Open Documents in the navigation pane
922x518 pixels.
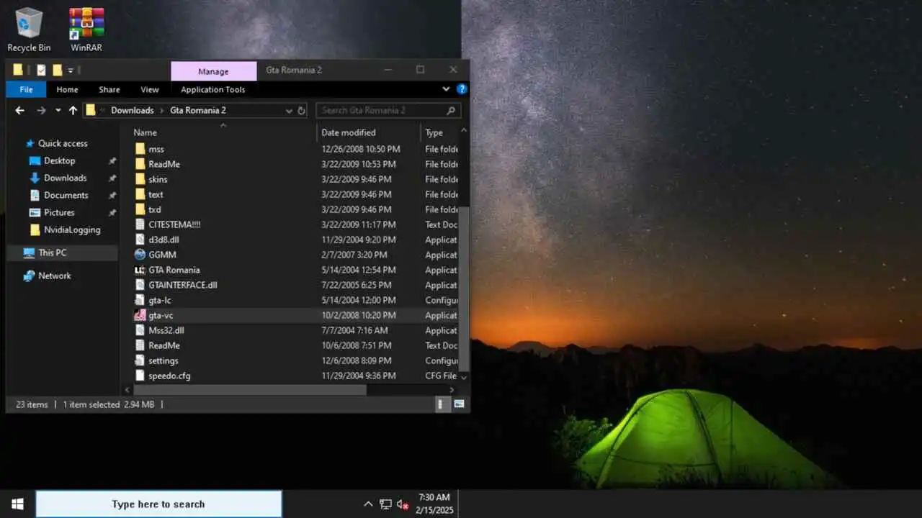(66, 195)
